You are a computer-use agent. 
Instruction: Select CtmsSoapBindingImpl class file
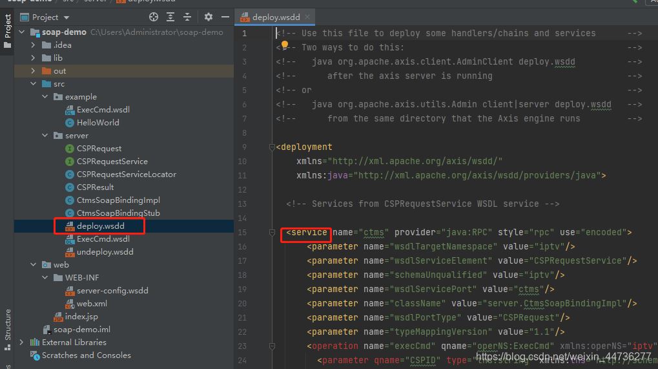pyautogui.click(x=118, y=200)
